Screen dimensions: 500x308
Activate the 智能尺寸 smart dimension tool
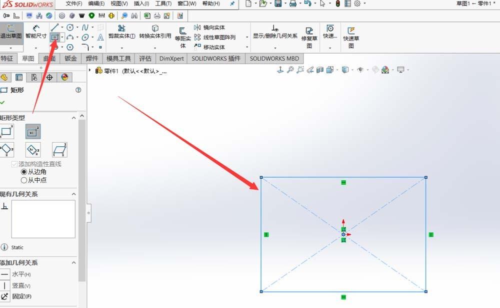click(x=35, y=34)
